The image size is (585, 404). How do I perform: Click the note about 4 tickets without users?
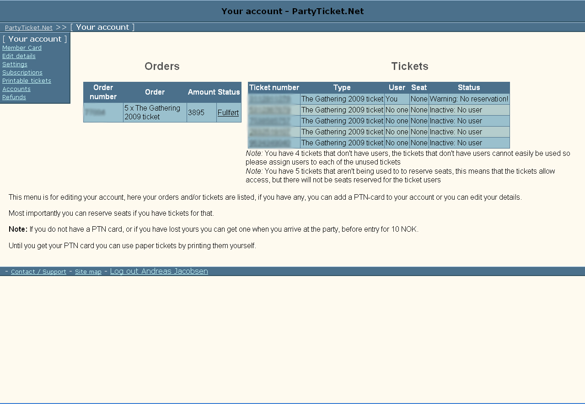[x=408, y=158]
